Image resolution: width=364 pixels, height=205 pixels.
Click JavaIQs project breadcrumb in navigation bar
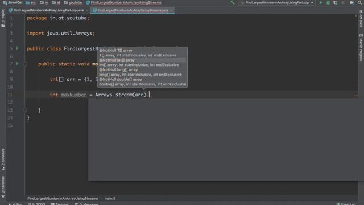click(x=13, y=2)
